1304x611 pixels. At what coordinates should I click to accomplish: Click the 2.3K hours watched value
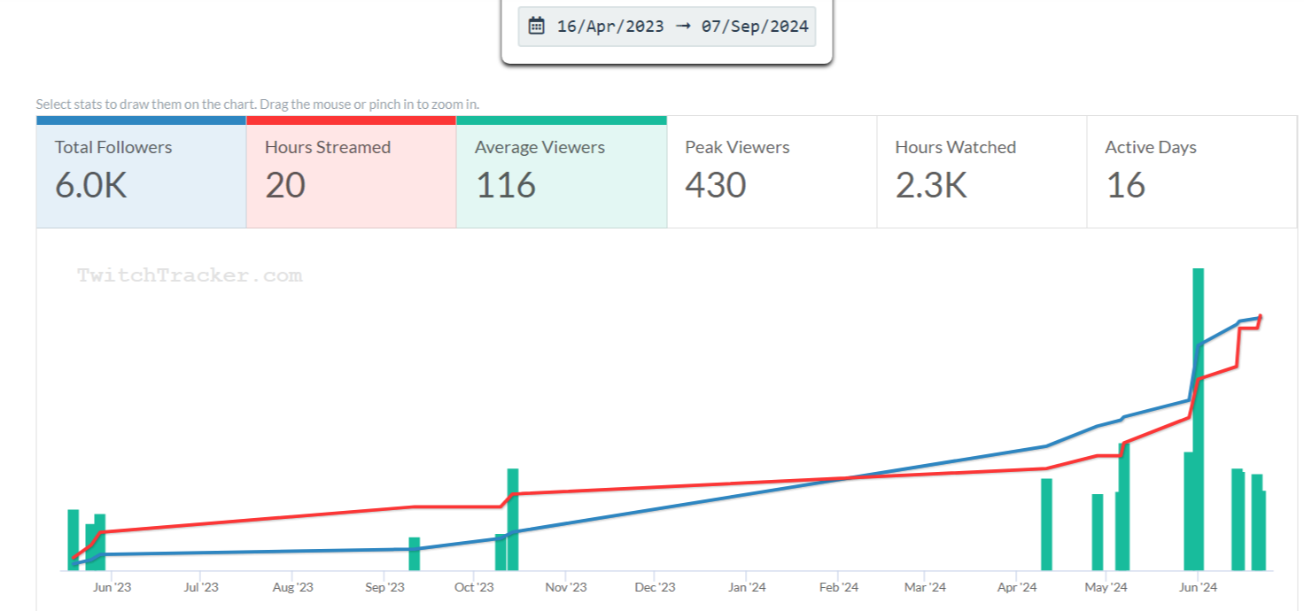pyautogui.click(x=931, y=185)
